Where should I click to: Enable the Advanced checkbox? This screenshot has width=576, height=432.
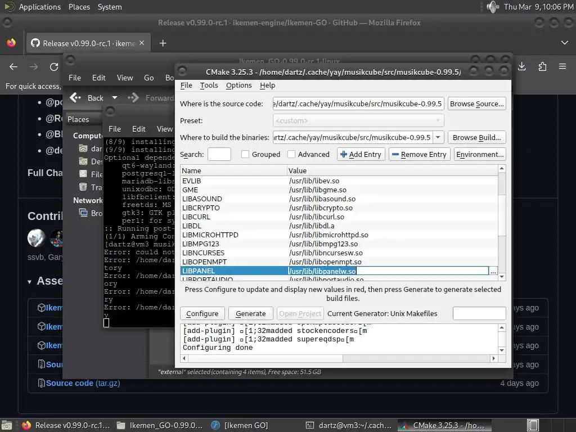coord(291,154)
